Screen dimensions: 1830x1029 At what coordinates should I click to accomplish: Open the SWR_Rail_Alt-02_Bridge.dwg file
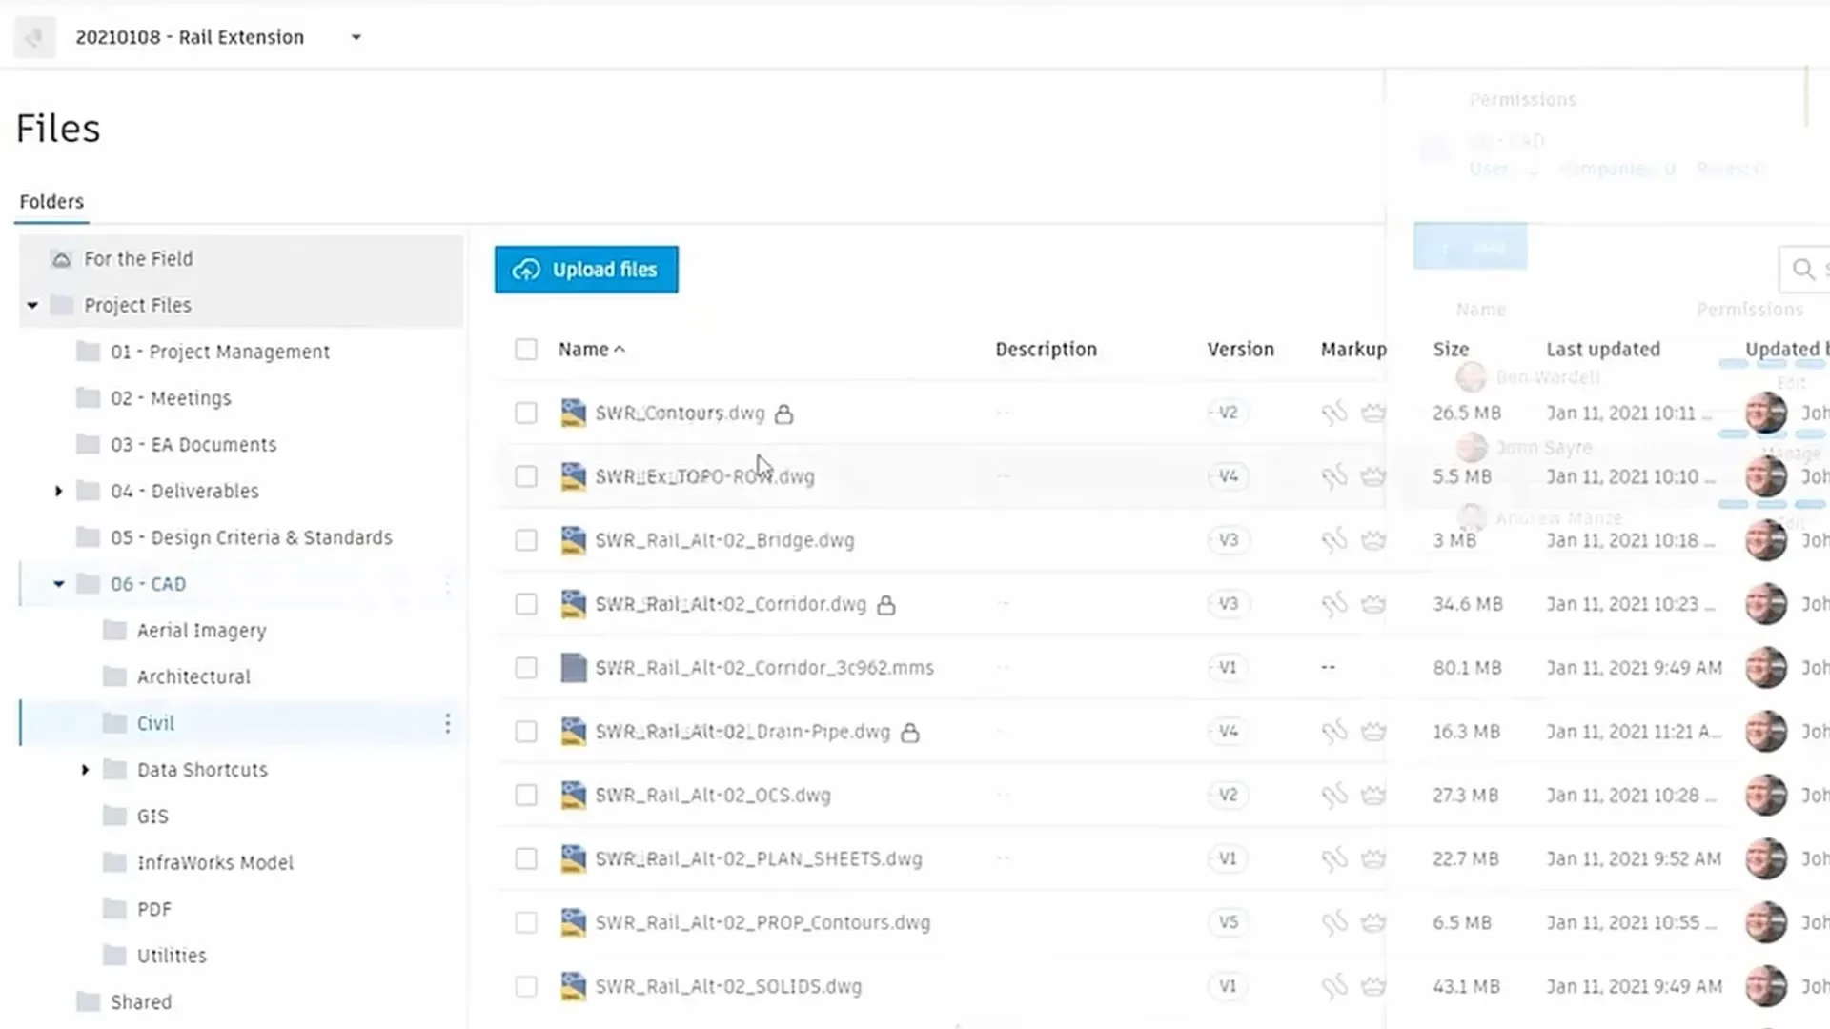[x=724, y=541]
